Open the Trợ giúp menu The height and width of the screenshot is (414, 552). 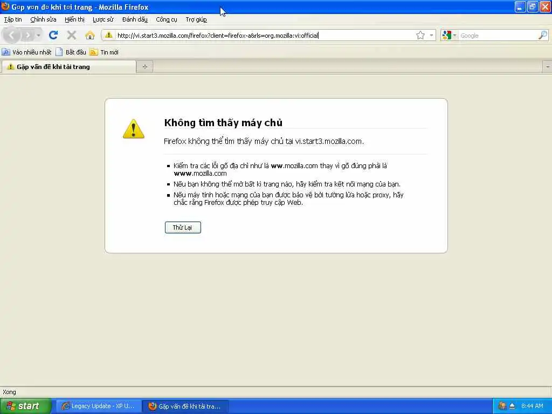click(x=196, y=19)
